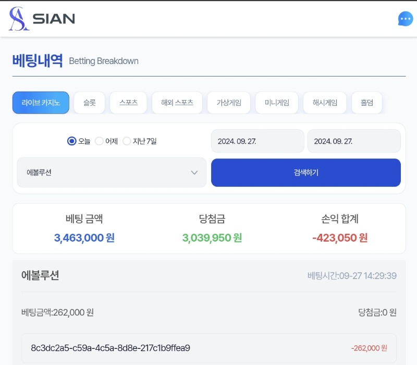Switch to the 슬롯 tab
Image resolution: width=417 pixels, height=365 pixels.
point(89,103)
